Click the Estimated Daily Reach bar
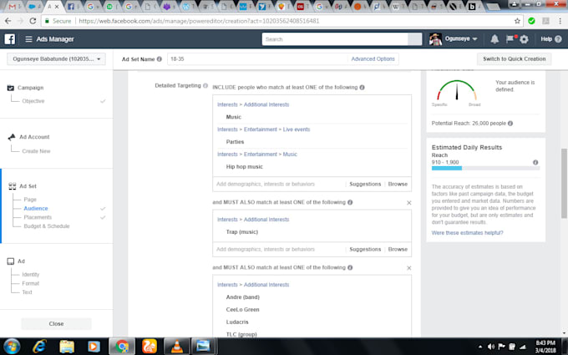The image size is (568, 355). coord(485,168)
